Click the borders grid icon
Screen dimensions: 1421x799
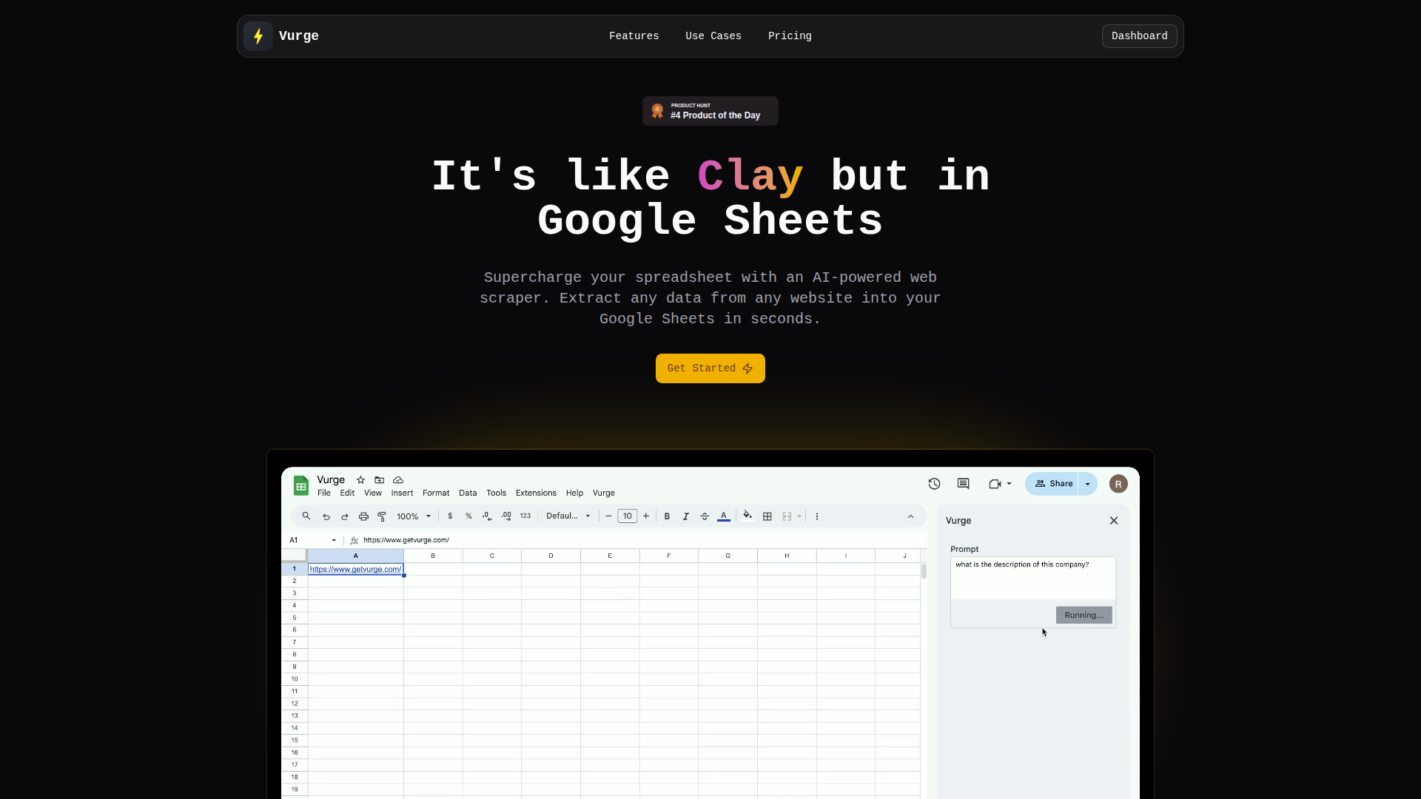767,516
